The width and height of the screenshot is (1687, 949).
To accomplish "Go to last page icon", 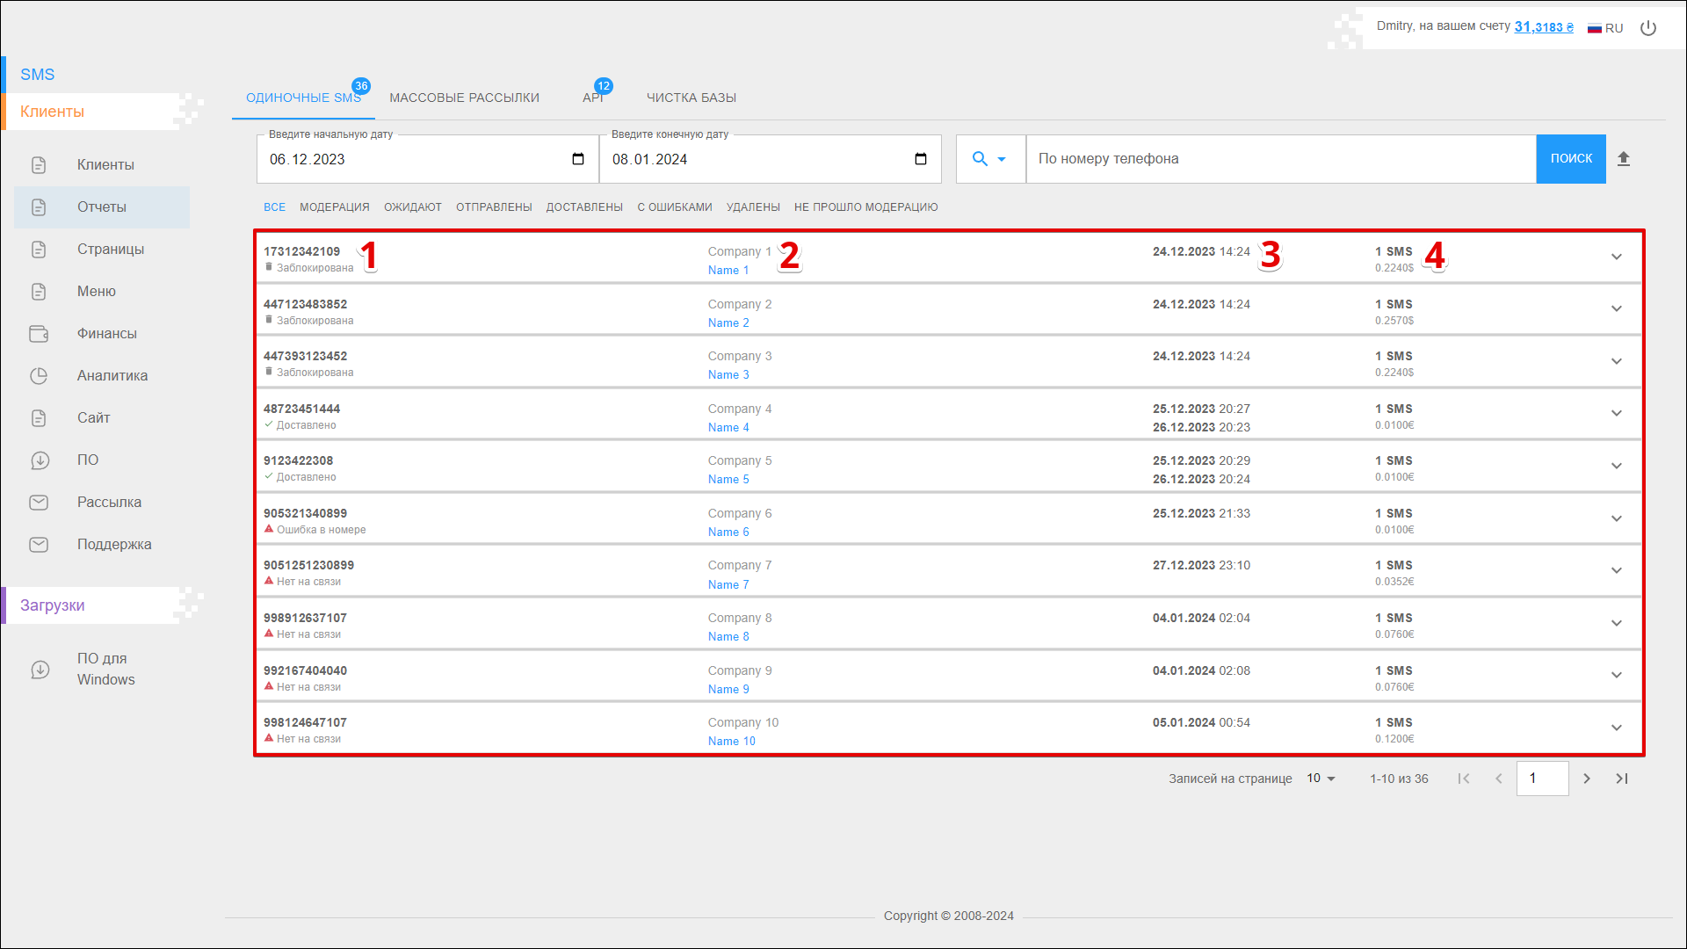I will [x=1622, y=779].
